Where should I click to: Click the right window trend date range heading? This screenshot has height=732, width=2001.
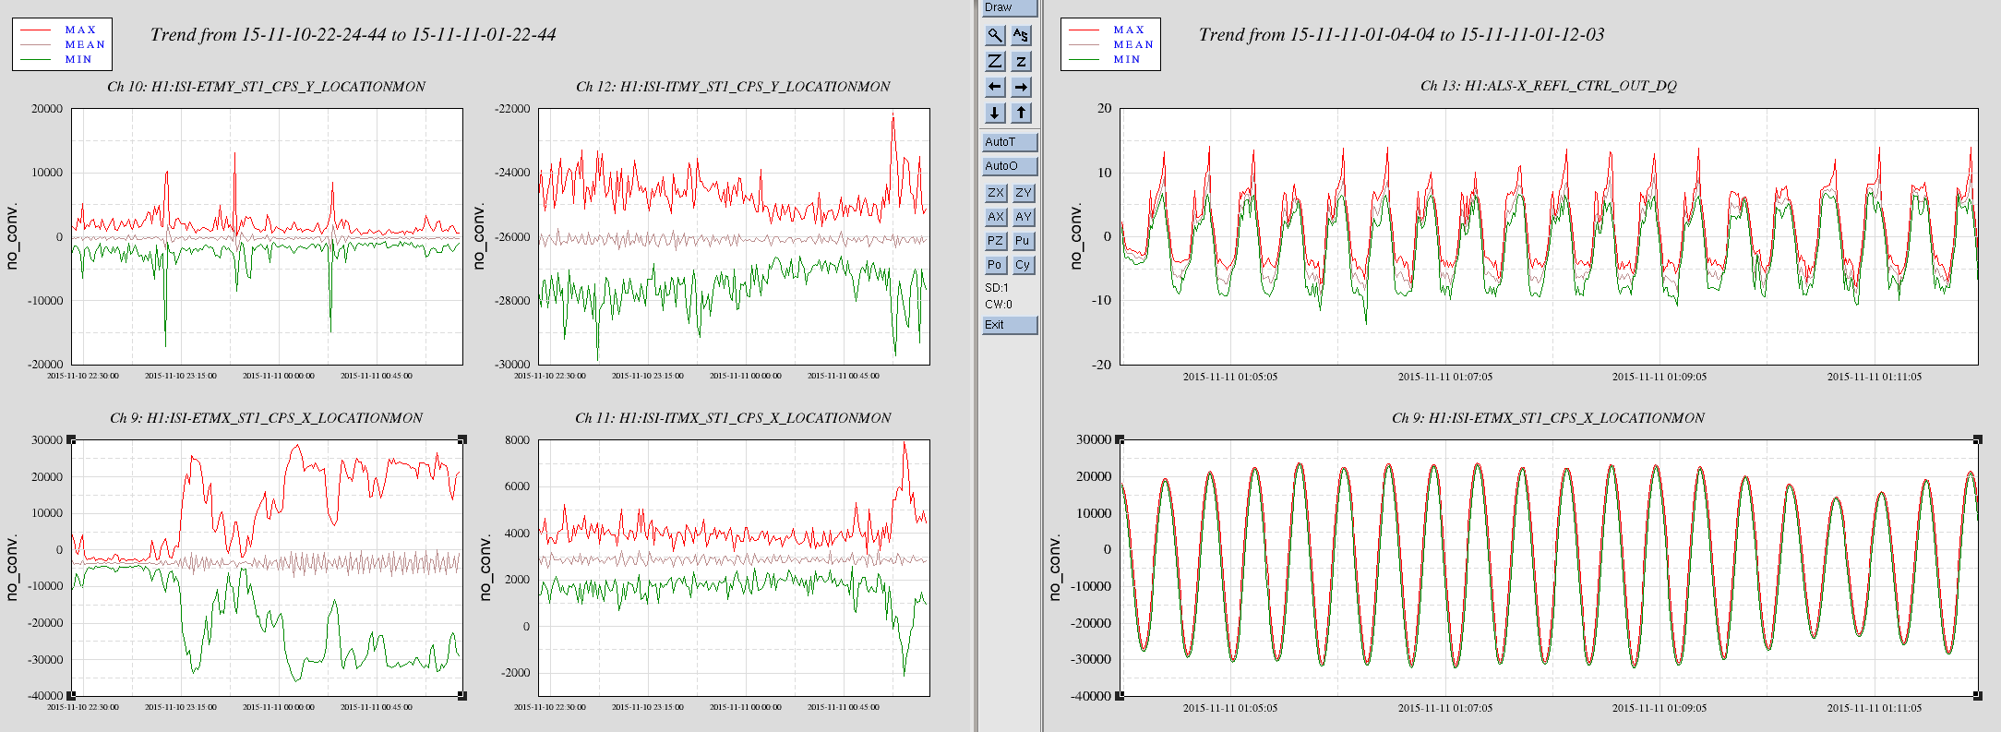pos(1401,35)
